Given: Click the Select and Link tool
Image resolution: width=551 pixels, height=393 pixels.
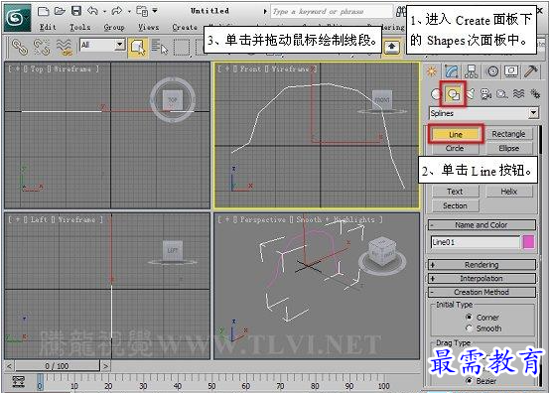Looking at the screenshot, I should coord(19,47).
